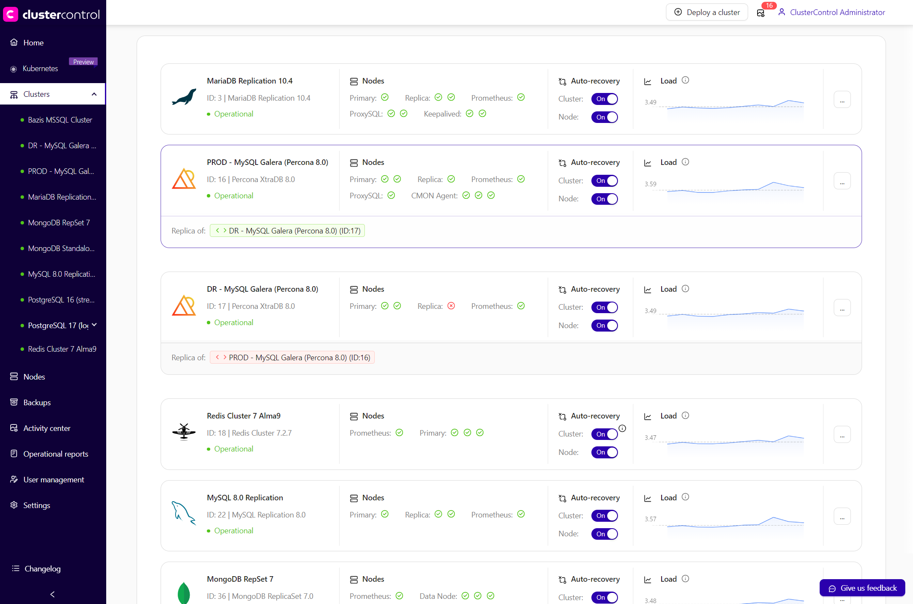Click the Load info icon on MariaDB card
This screenshot has width=913, height=604.
coord(685,80)
